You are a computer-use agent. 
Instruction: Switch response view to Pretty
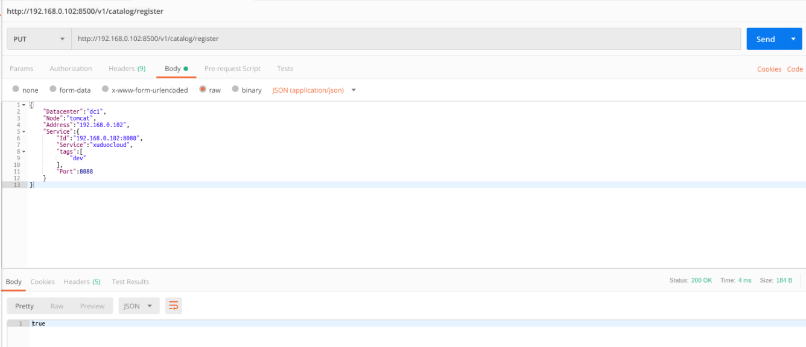click(x=25, y=306)
